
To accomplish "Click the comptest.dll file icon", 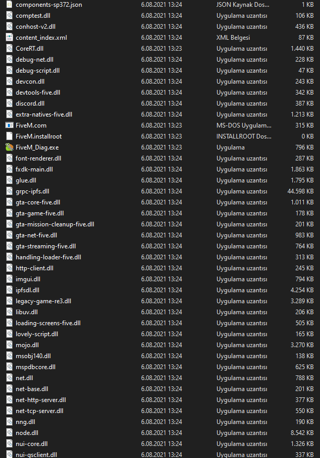I will pos(9,16).
